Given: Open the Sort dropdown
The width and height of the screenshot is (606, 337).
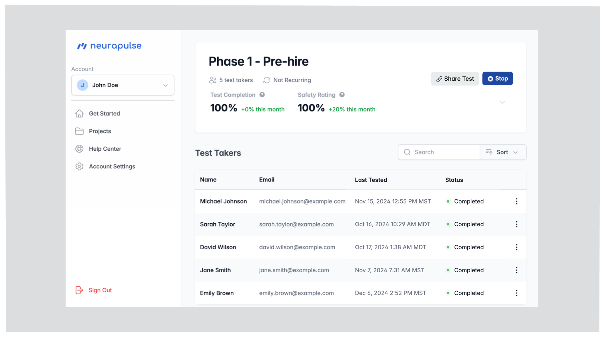Looking at the screenshot, I should (x=503, y=152).
